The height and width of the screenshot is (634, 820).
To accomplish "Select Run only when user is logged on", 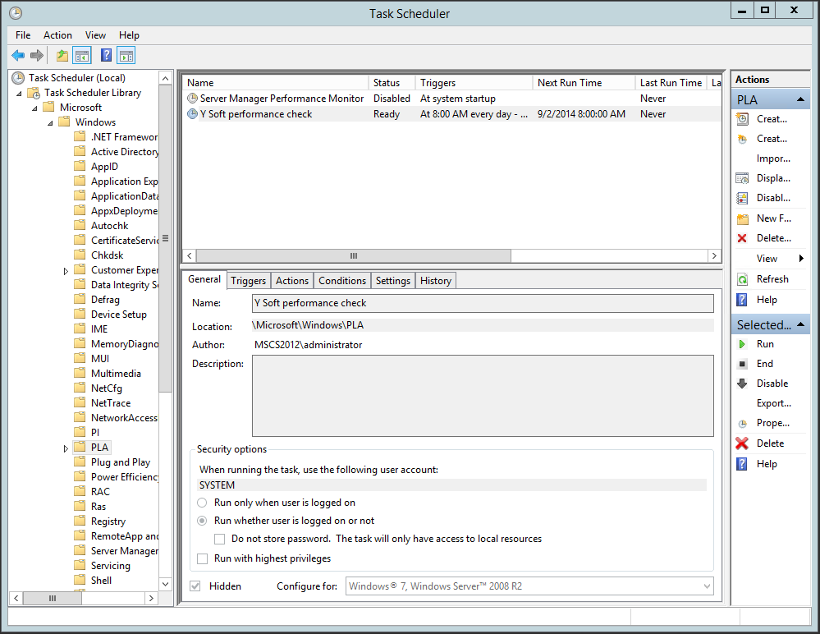I will [x=201, y=502].
